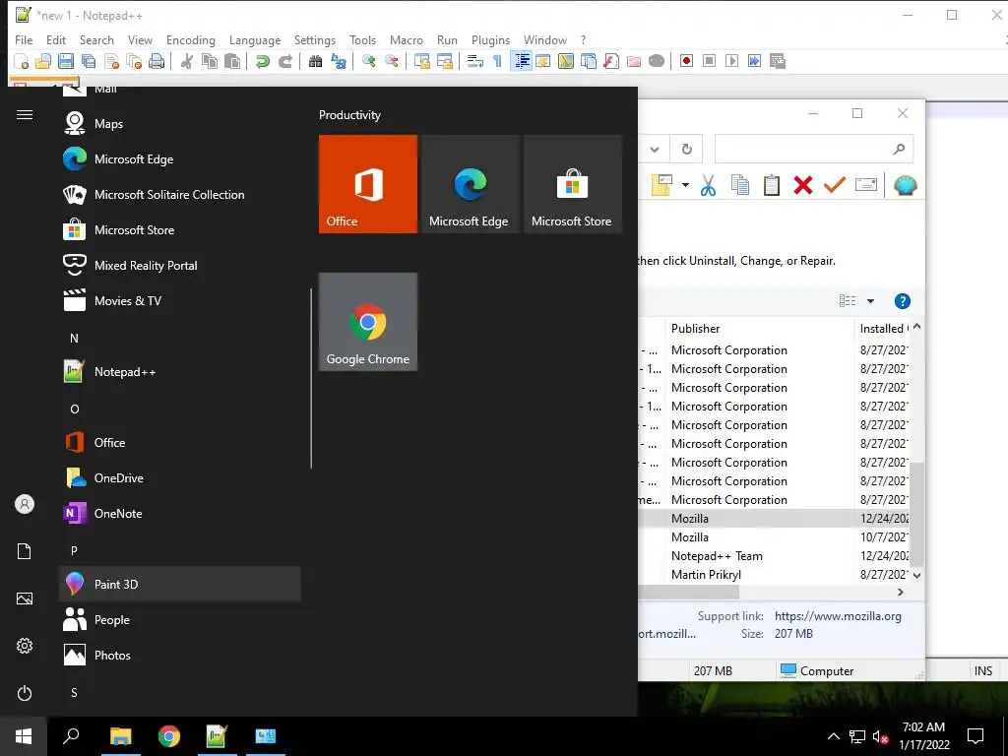Launch the Google Chrome tile
Image resolution: width=1008 pixels, height=756 pixels.
(368, 322)
